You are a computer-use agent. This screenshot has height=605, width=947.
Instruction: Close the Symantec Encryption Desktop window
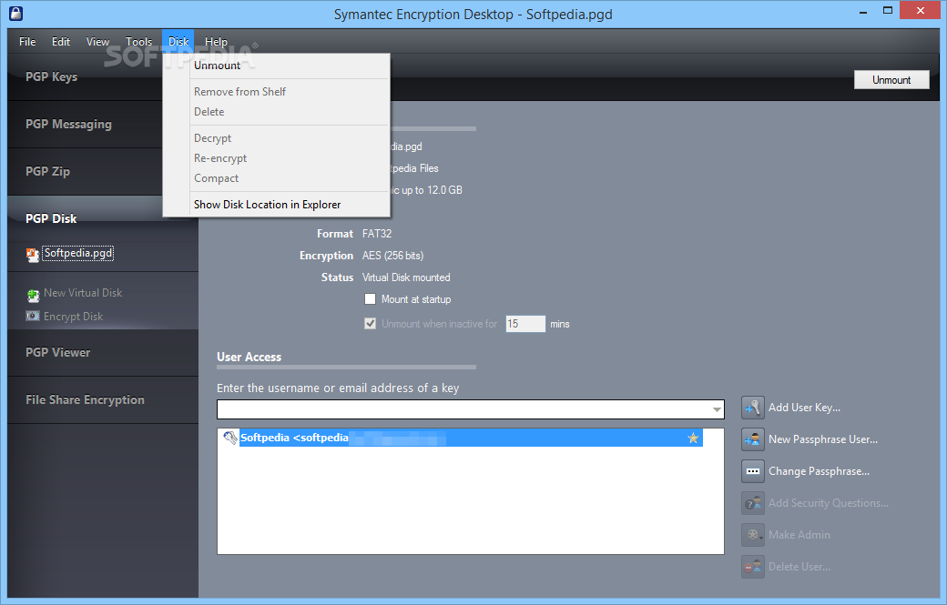921,10
